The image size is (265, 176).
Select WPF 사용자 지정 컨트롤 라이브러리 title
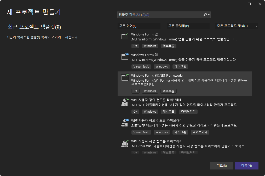[x=157, y=141]
